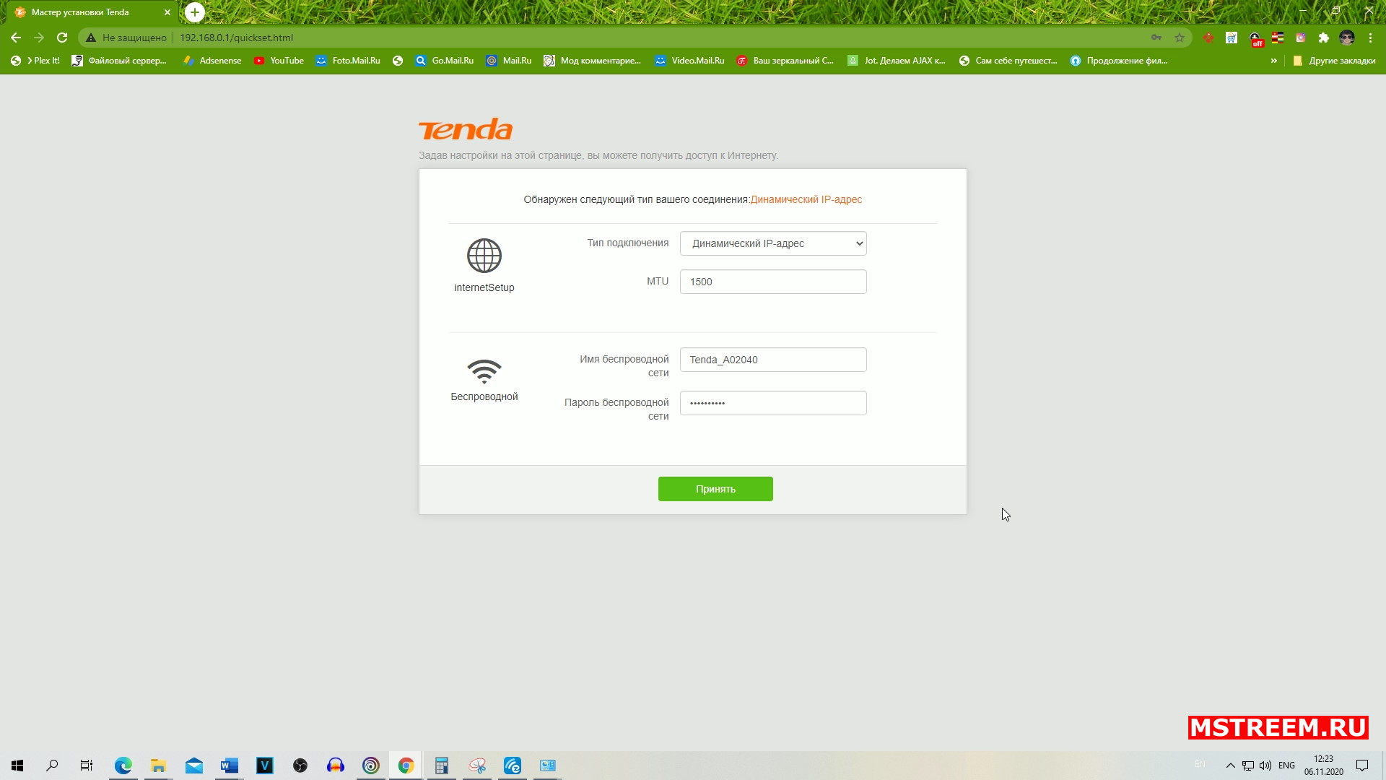Select Динамический IP-адрес from dropdown
This screenshot has height=780, width=1386.
point(773,243)
